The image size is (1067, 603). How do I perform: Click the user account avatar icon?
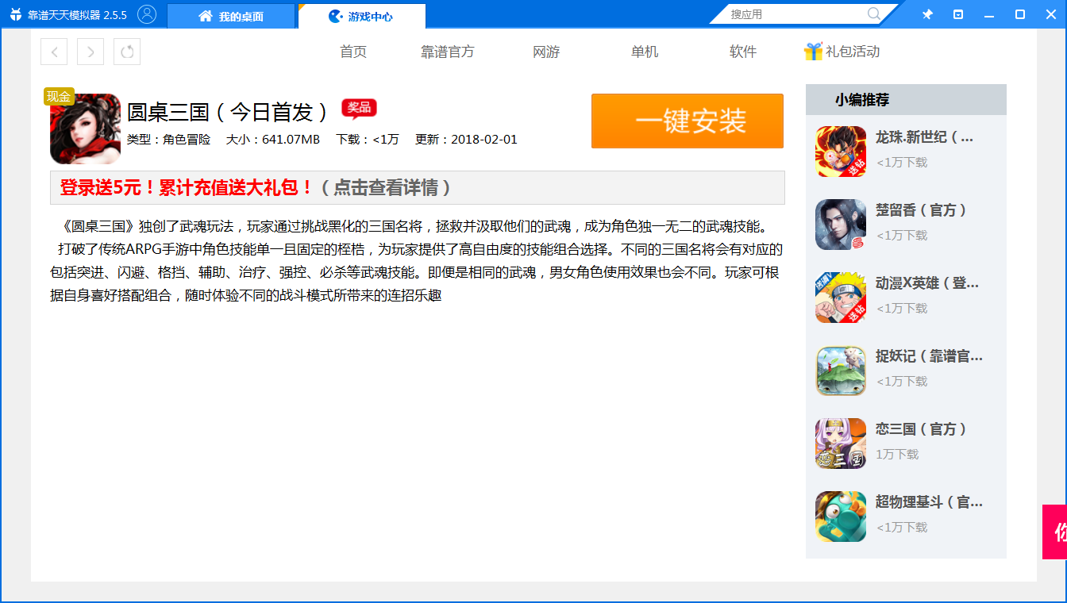pyautogui.click(x=147, y=14)
